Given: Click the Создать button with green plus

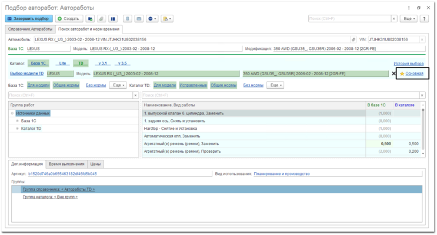Looking at the screenshot, I should point(69,19).
